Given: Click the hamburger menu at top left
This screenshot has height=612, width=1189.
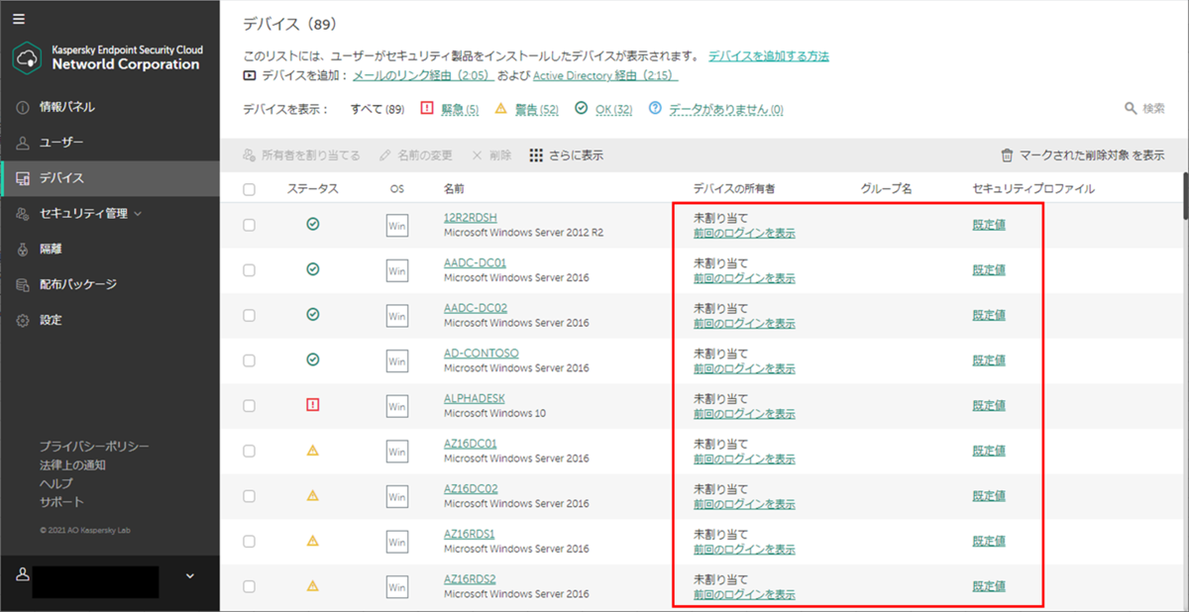Looking at the screenshot, I should tap(21, 17).
